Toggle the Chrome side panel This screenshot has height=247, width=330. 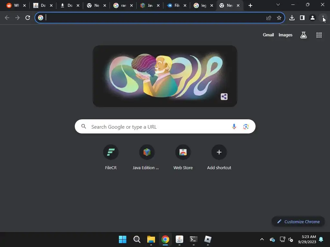pos(302,18)
